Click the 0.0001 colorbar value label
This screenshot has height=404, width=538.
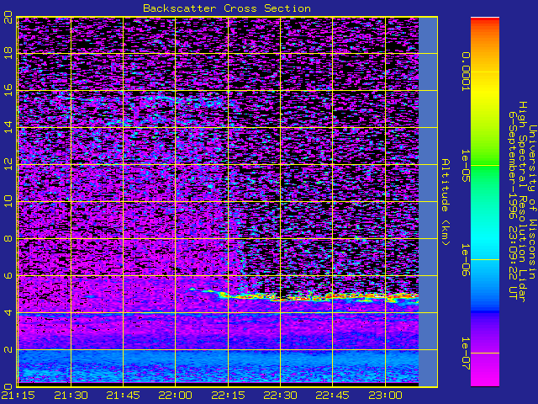click(x=466, y=72)
